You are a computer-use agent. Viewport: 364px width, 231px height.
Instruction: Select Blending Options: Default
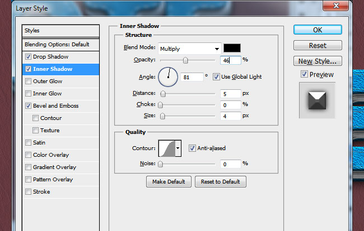[61, 45]
